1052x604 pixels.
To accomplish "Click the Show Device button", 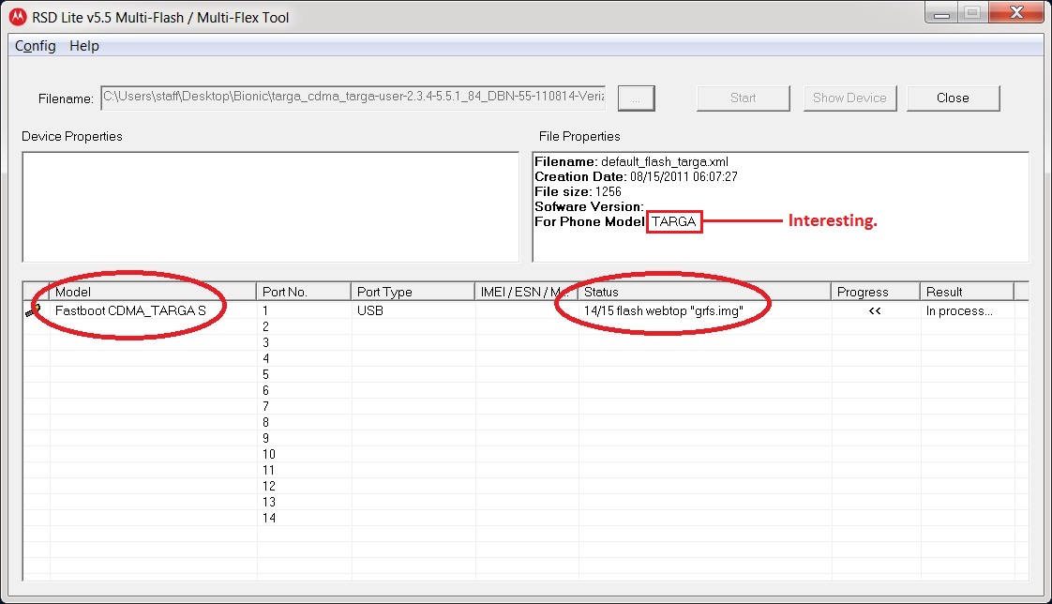I will click(x=849, y=98).
